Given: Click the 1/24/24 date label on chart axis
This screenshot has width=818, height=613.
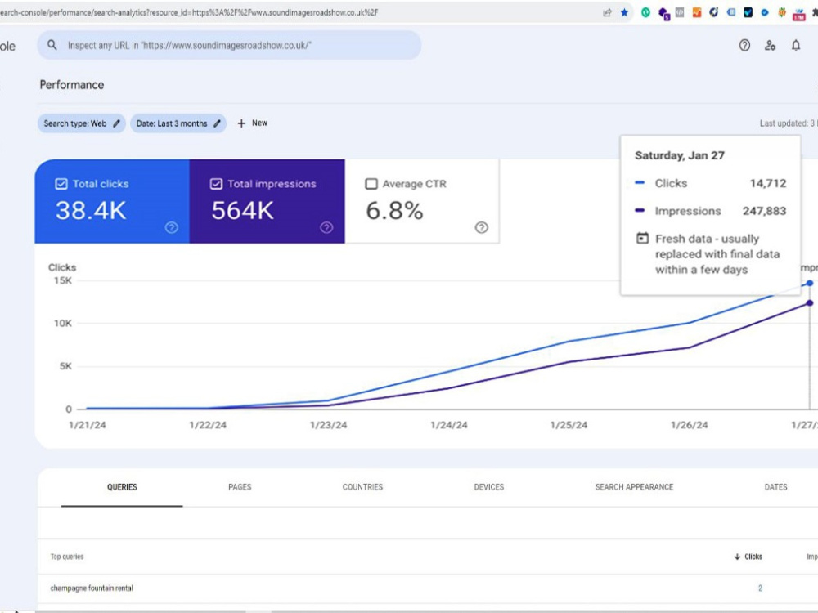Looking at the screenshot, I should coord(448,425).
